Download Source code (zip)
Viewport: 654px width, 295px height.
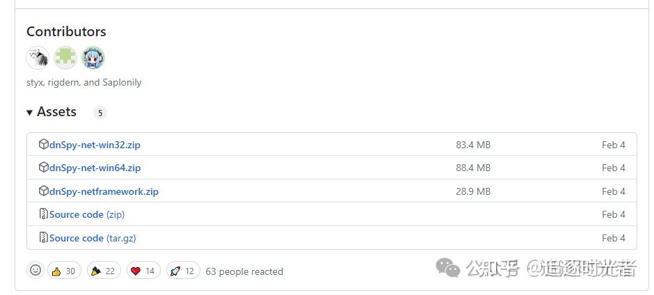(87, 214)
